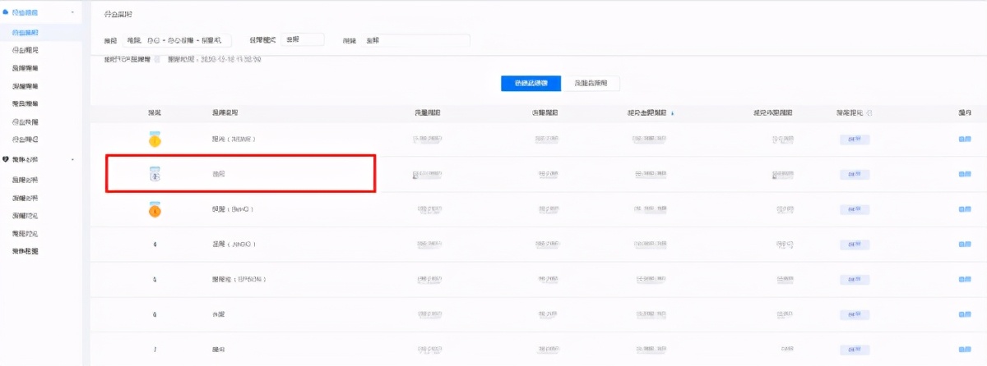
Task: Open the blue action link in the rank 4 row
Action: pos(965,245)
